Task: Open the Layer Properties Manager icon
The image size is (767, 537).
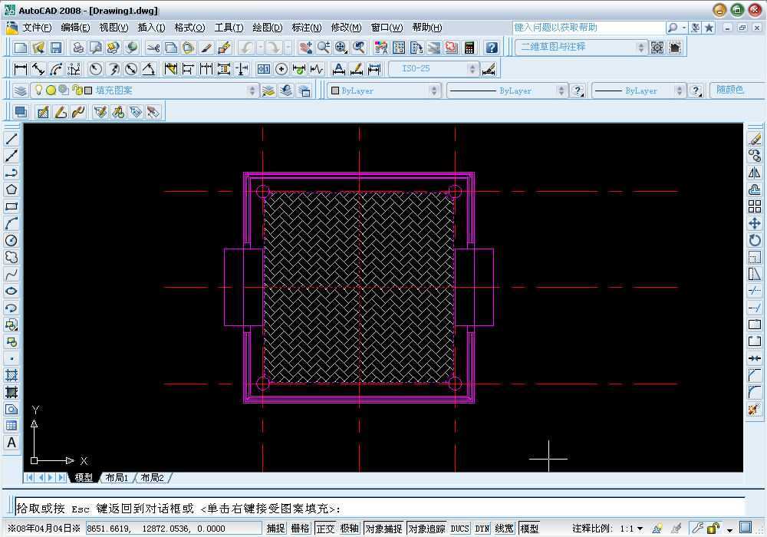Action: click(x=20, y=91)
